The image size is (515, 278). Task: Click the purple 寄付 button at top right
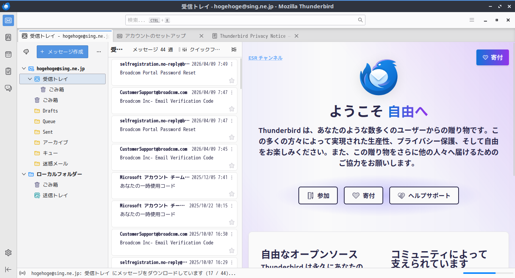click(493, 57)
